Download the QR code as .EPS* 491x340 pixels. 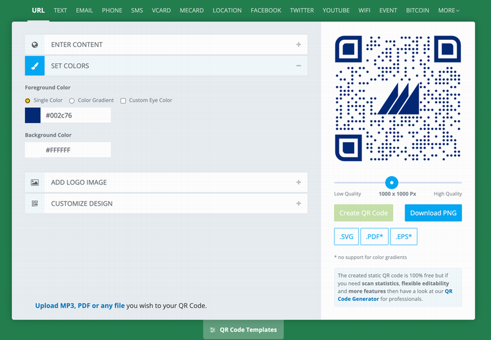click(403, 236)
